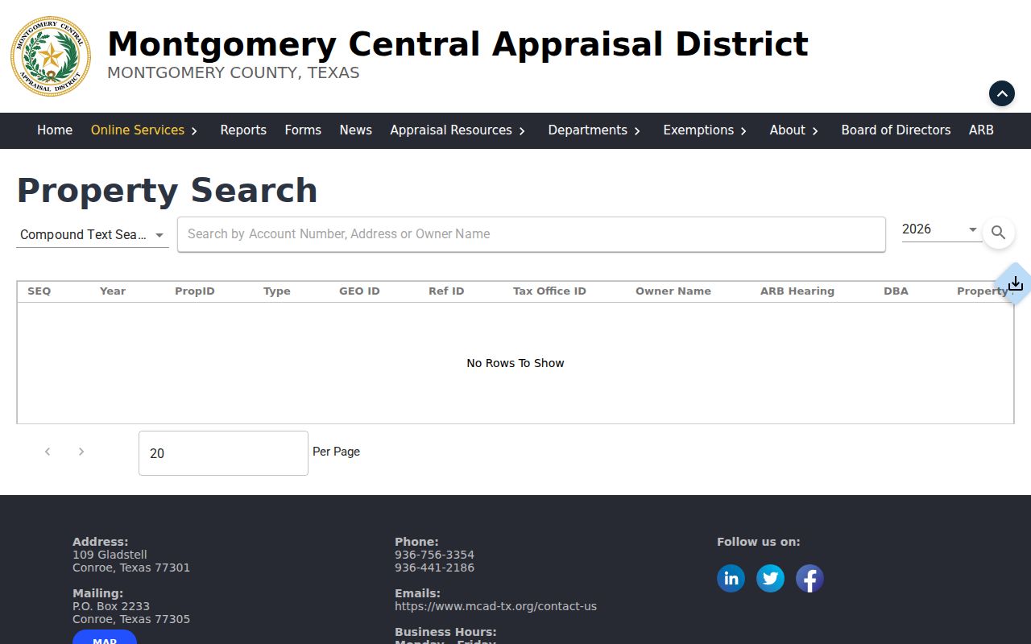Click the scroll-to-top arrow button

pos(1002,93)
